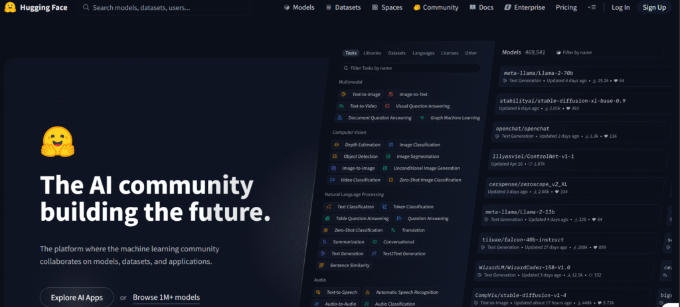Viewport: 680px width, 307px height.
Task: Choose the Sentence Similarity task tag
Action: click(x=345, y=265)
